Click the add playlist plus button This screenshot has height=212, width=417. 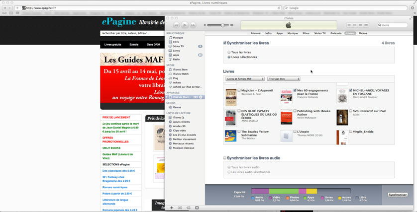coord(172,208)
